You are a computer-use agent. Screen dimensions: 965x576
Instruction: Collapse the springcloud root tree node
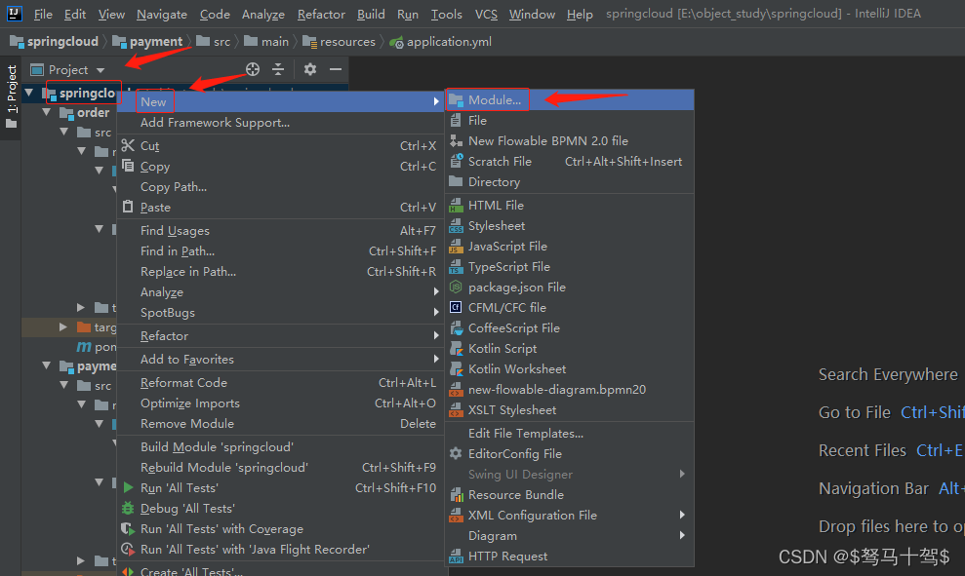29,93
